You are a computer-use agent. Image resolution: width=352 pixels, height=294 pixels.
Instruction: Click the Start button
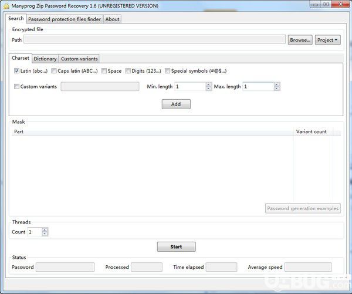click(176, 246)
